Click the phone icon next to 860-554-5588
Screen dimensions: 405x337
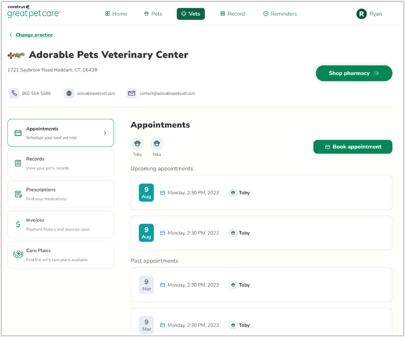point(14,93)
